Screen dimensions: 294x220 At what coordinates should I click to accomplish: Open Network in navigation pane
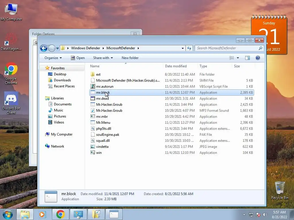coord(57,146)
